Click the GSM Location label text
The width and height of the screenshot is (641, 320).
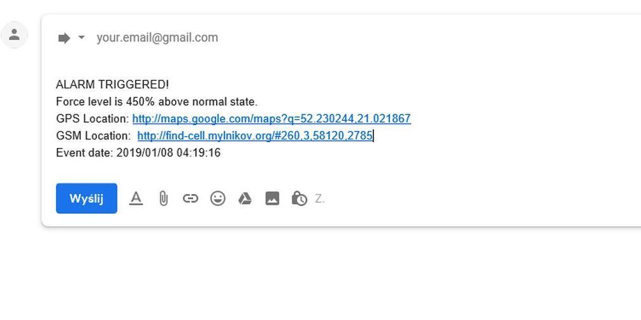coord(94,136)
